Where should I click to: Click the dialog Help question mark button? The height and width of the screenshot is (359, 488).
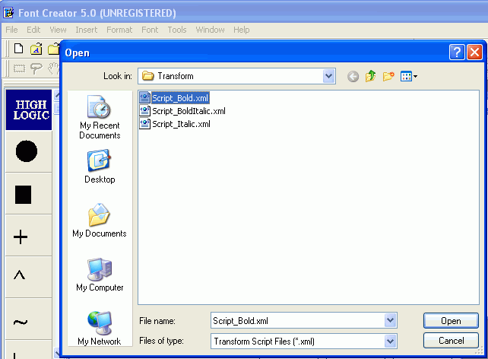tap(457, 52)
